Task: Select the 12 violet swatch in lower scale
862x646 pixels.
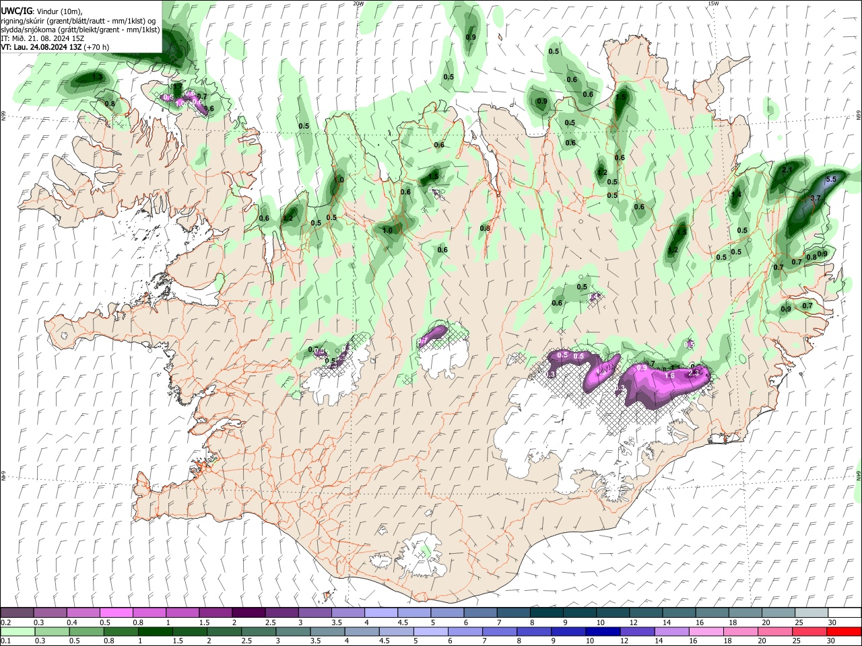Action: pos(636,631)
